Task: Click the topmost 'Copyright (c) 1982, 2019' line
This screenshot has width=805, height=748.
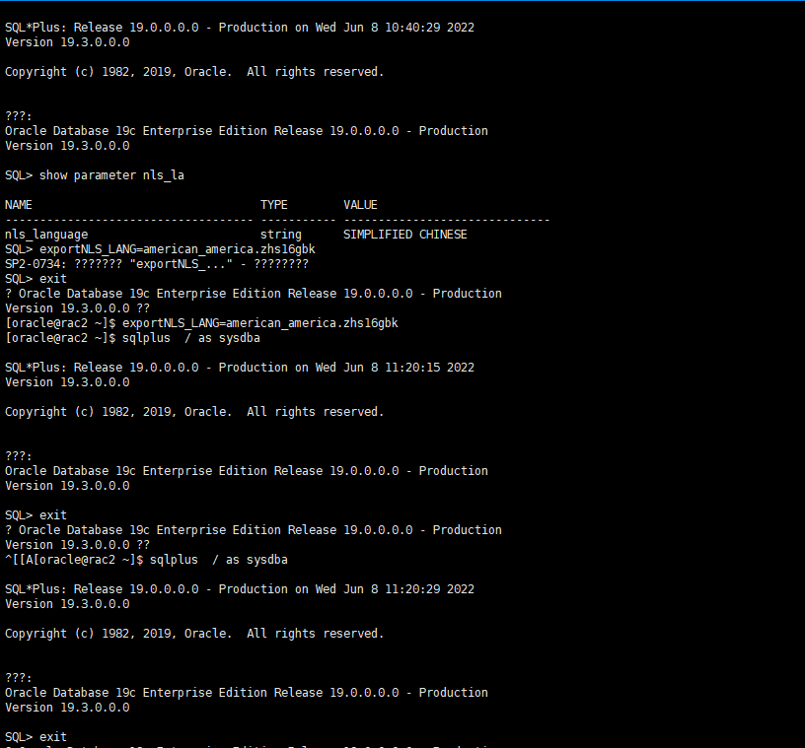Action: [x=194, y=72]
